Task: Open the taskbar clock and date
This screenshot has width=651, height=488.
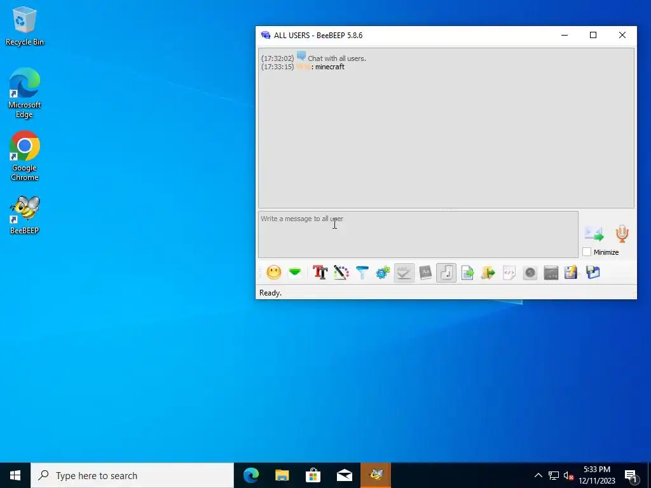Action: pyautogui.click(x=597, y=475)
